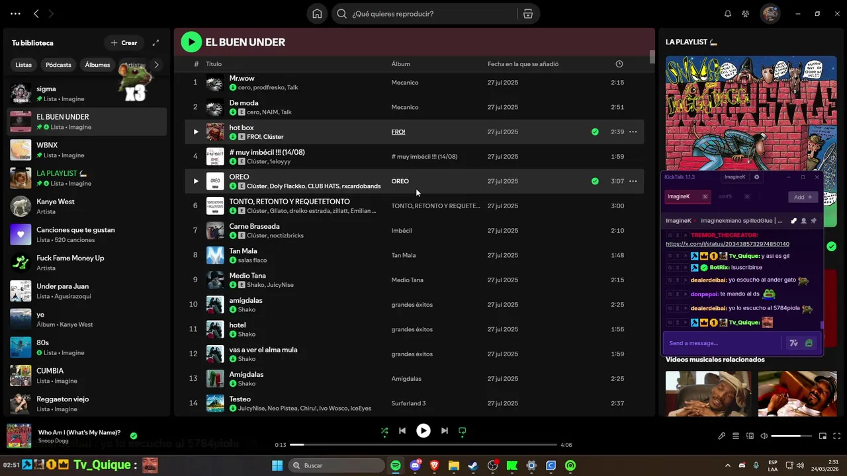The width and height of the screenshot is (847, 476).
Task: Open the Surferland 3 album link
Action: pos(408,403)
